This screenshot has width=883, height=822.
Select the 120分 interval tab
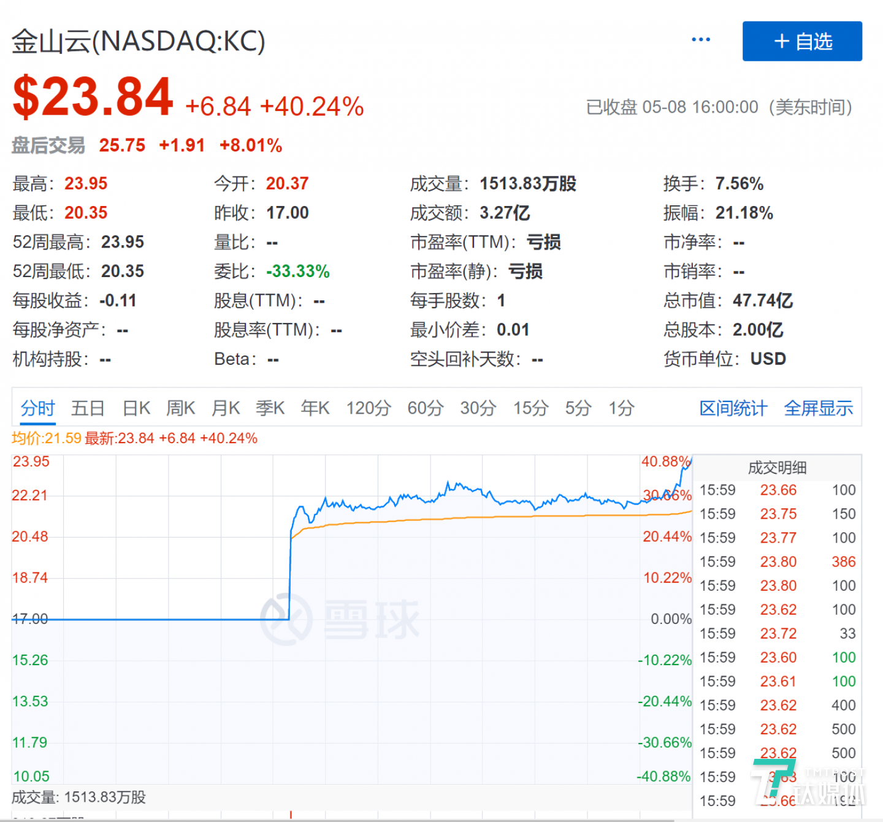369,408
